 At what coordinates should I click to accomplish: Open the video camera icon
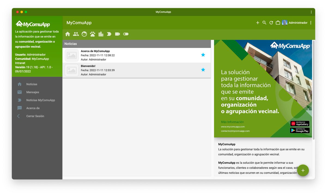pos(117,34)
